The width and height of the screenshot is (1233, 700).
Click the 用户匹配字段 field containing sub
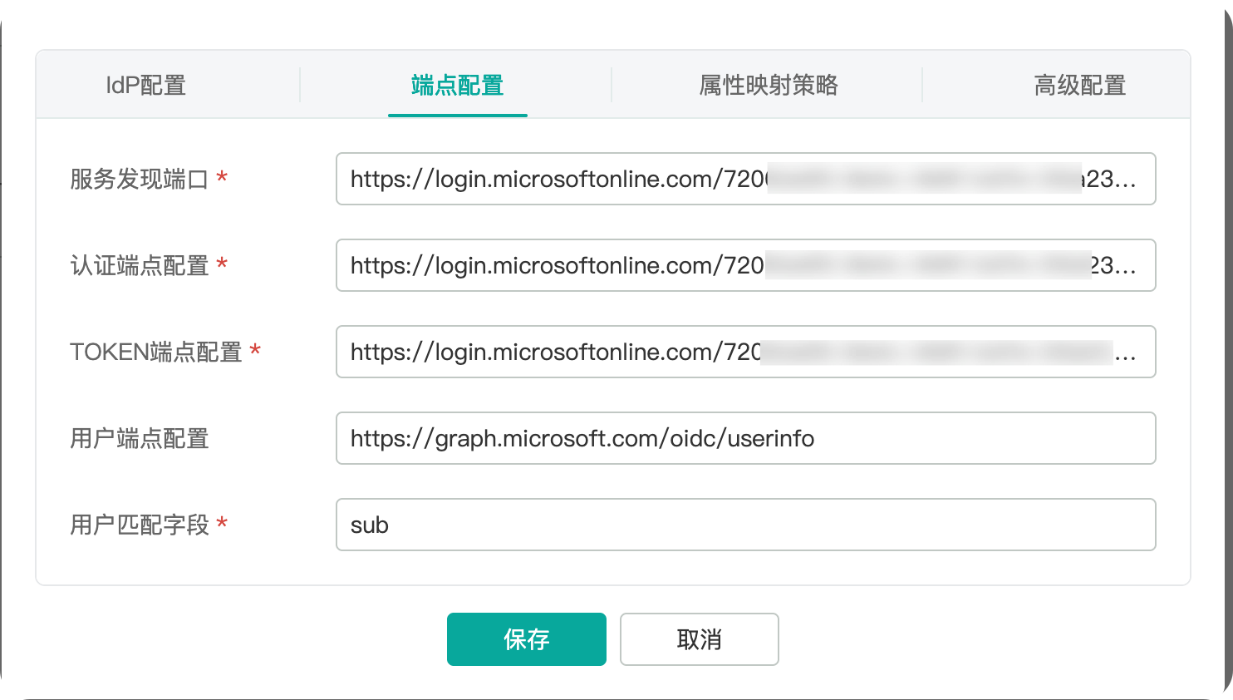[x=745, y=525]
